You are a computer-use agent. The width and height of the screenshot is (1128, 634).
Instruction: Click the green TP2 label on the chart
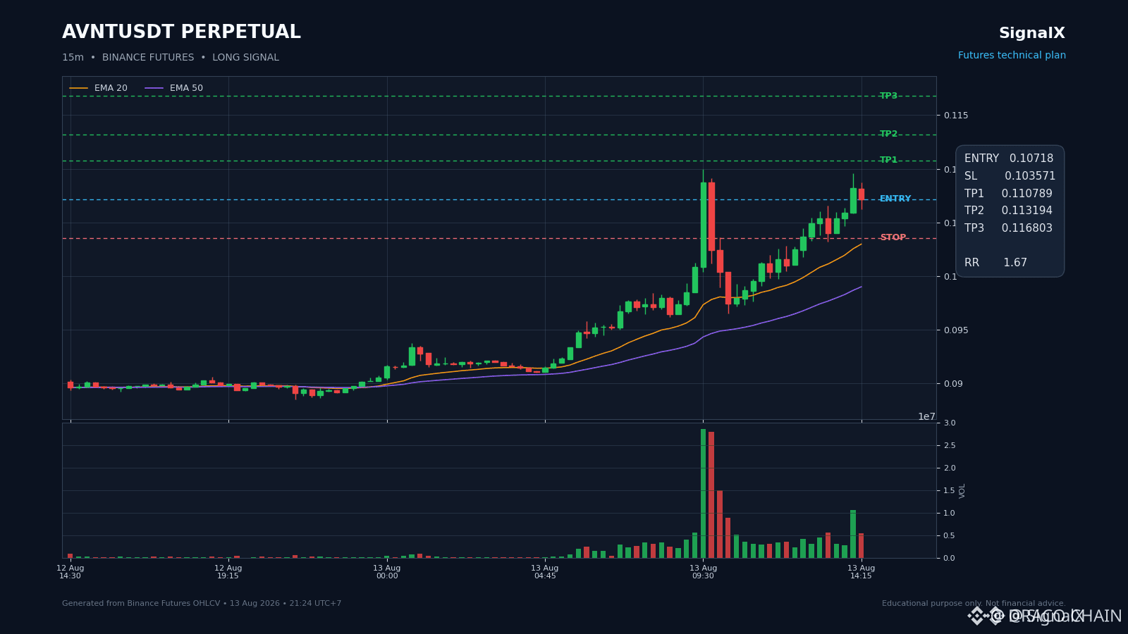[x=888, y=134]
